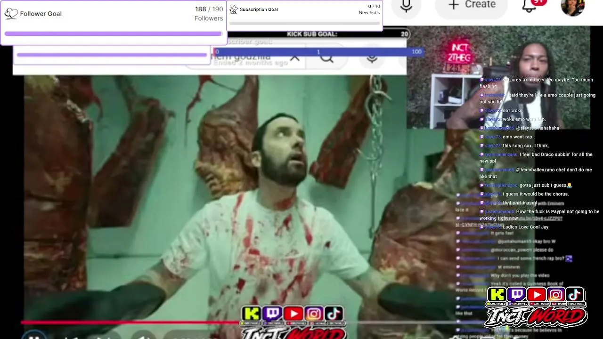Click the voice search microphone in the search bar

(372, 58)
